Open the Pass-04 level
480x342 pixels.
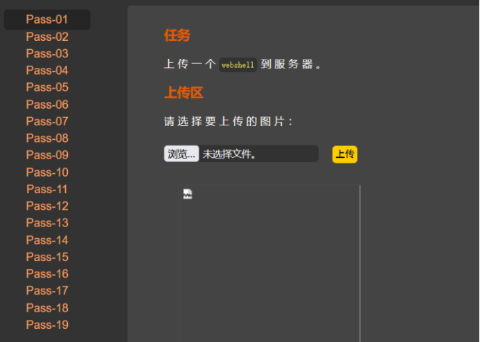(47, 71)
